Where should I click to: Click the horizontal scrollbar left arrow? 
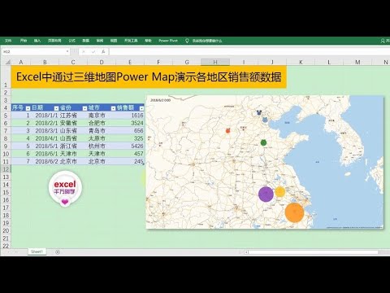246,252
